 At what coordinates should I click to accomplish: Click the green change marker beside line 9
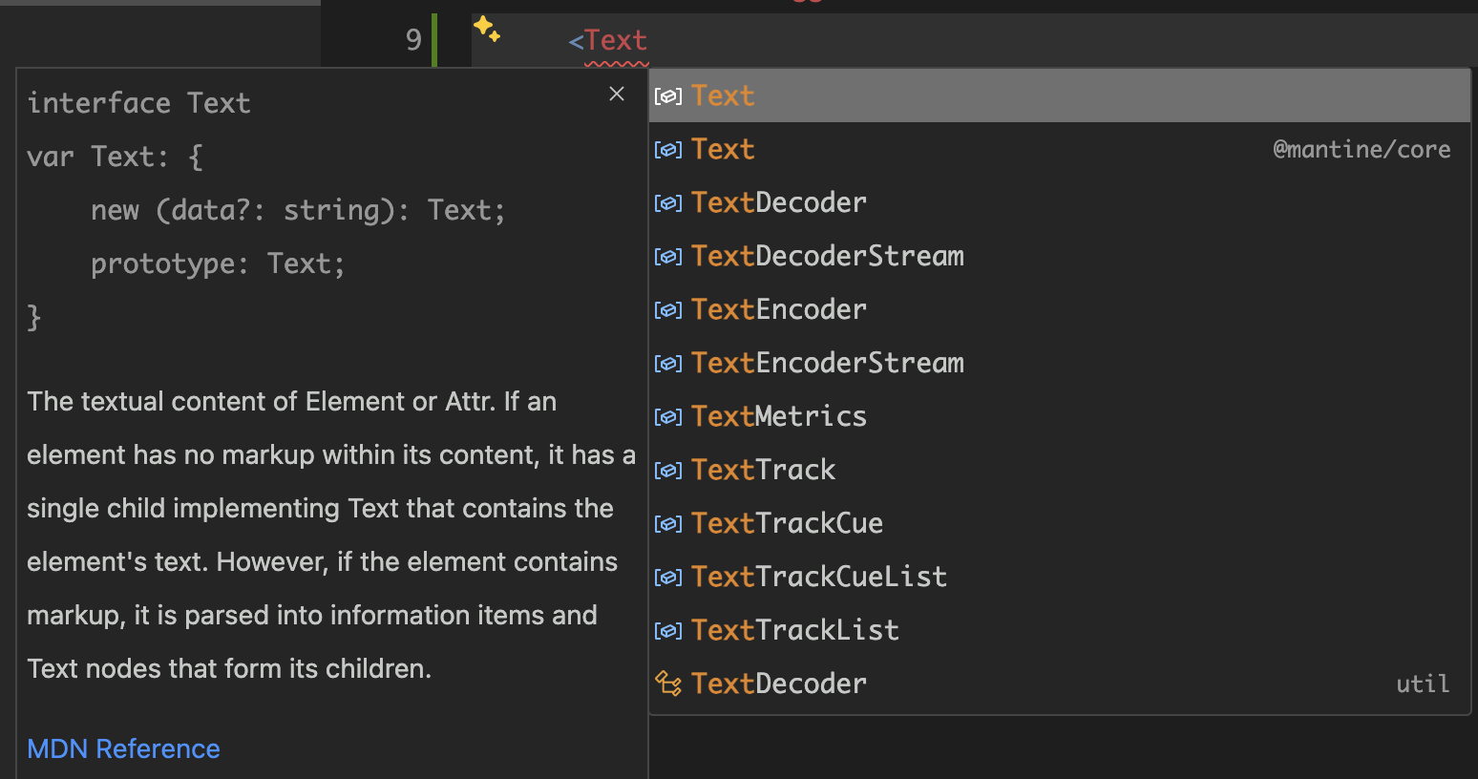434,39
